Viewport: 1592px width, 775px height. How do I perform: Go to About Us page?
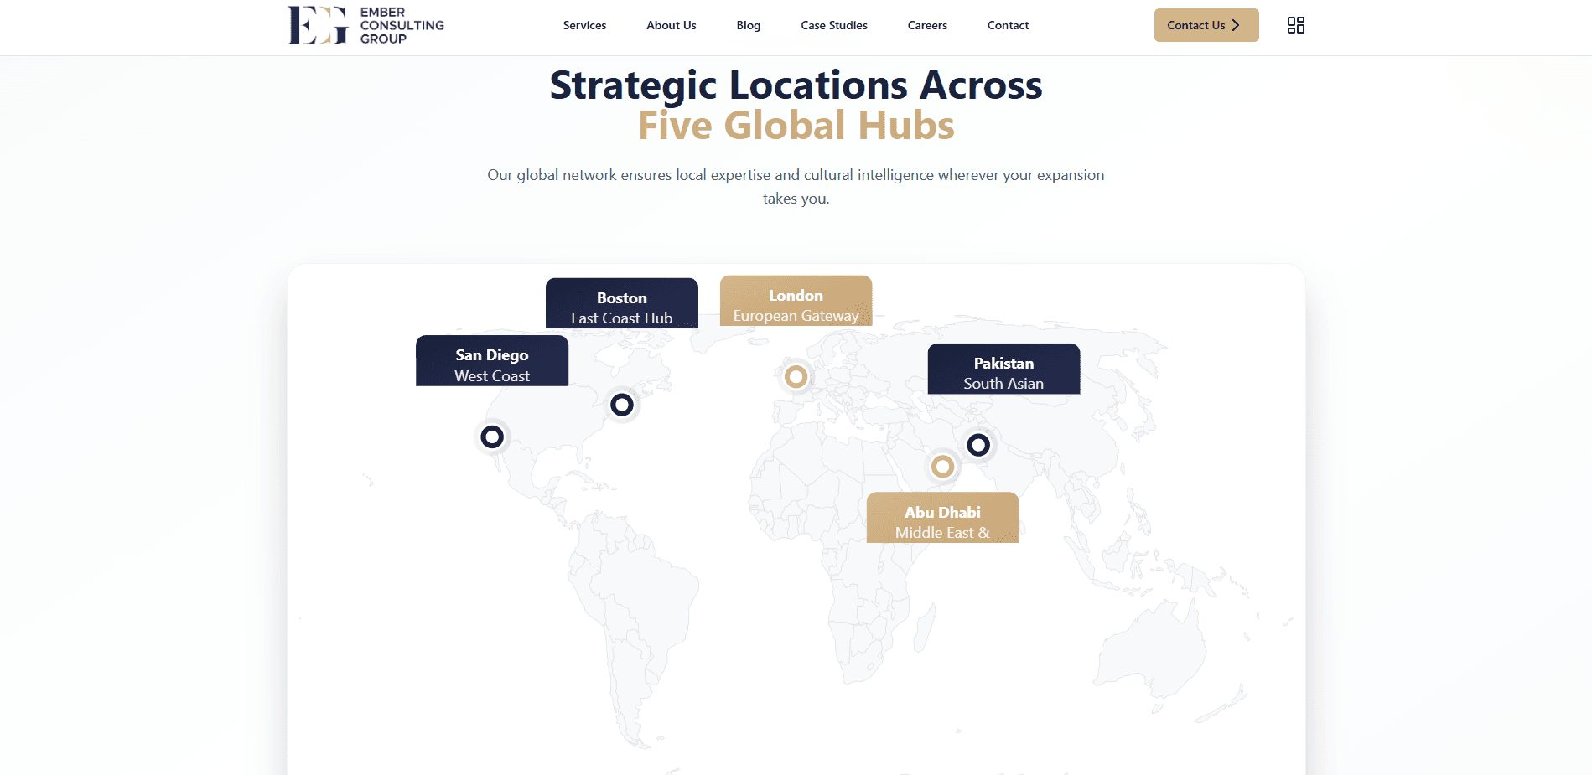click(x=671, y=25)
